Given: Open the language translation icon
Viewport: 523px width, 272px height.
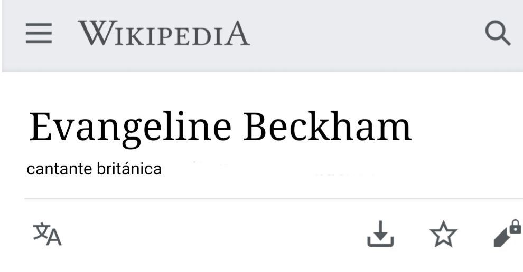Looking at the screenshot, I should point(47,234).
